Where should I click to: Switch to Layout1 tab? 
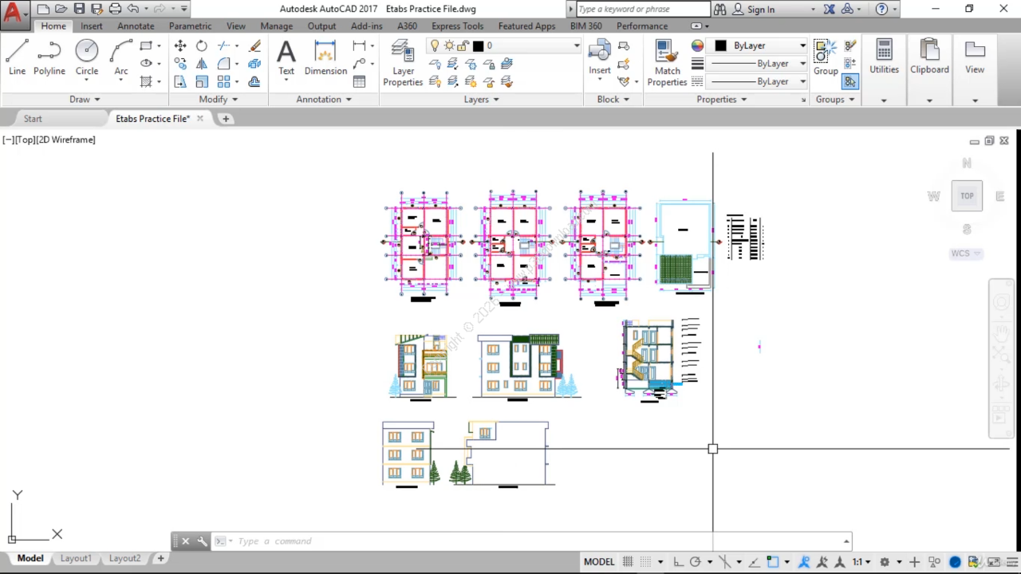76,558
